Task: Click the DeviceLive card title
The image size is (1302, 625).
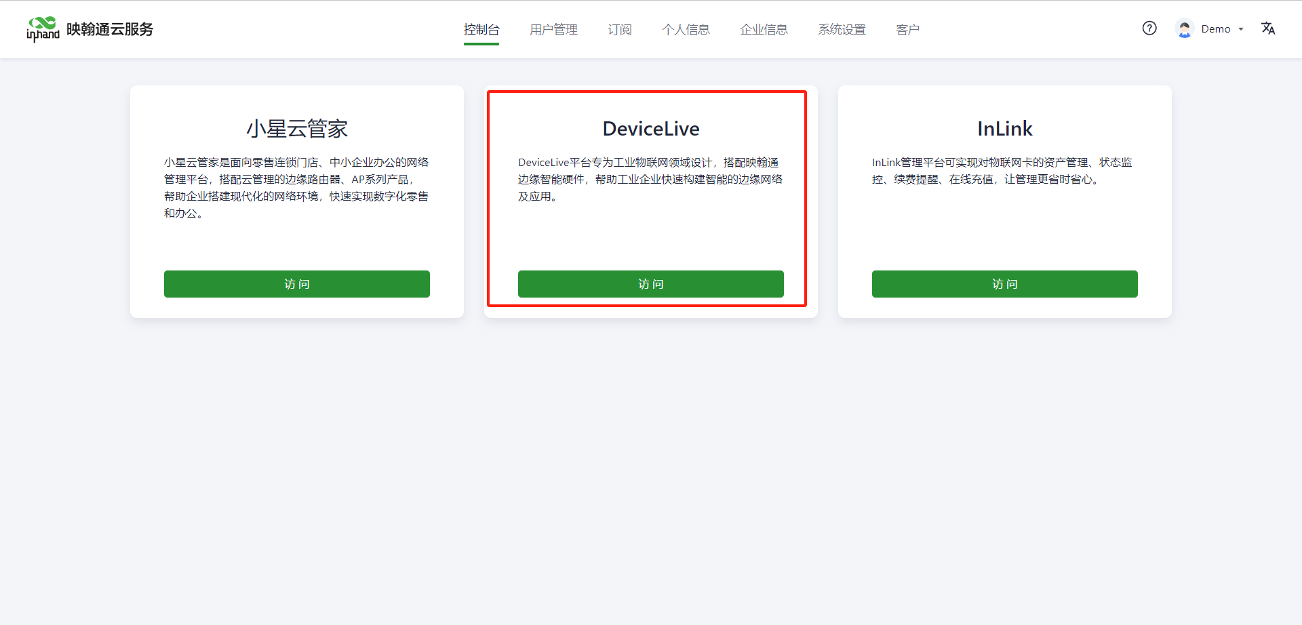Action: [651, 129]
